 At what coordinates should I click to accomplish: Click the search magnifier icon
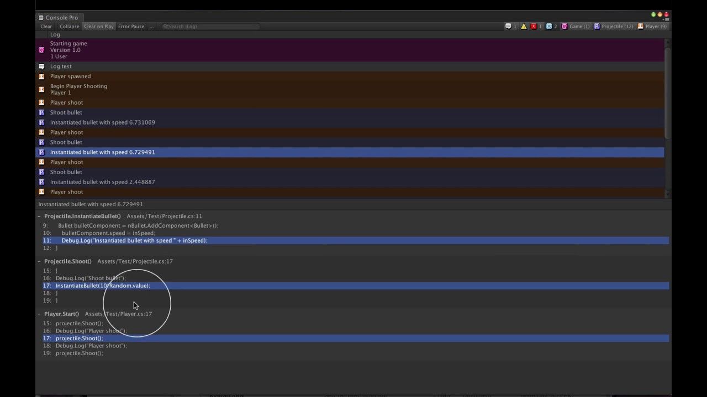pos(165,26)
